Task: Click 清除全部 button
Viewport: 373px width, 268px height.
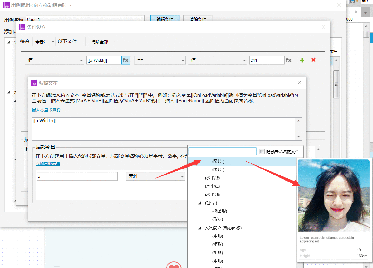Action: click(100, 42)
